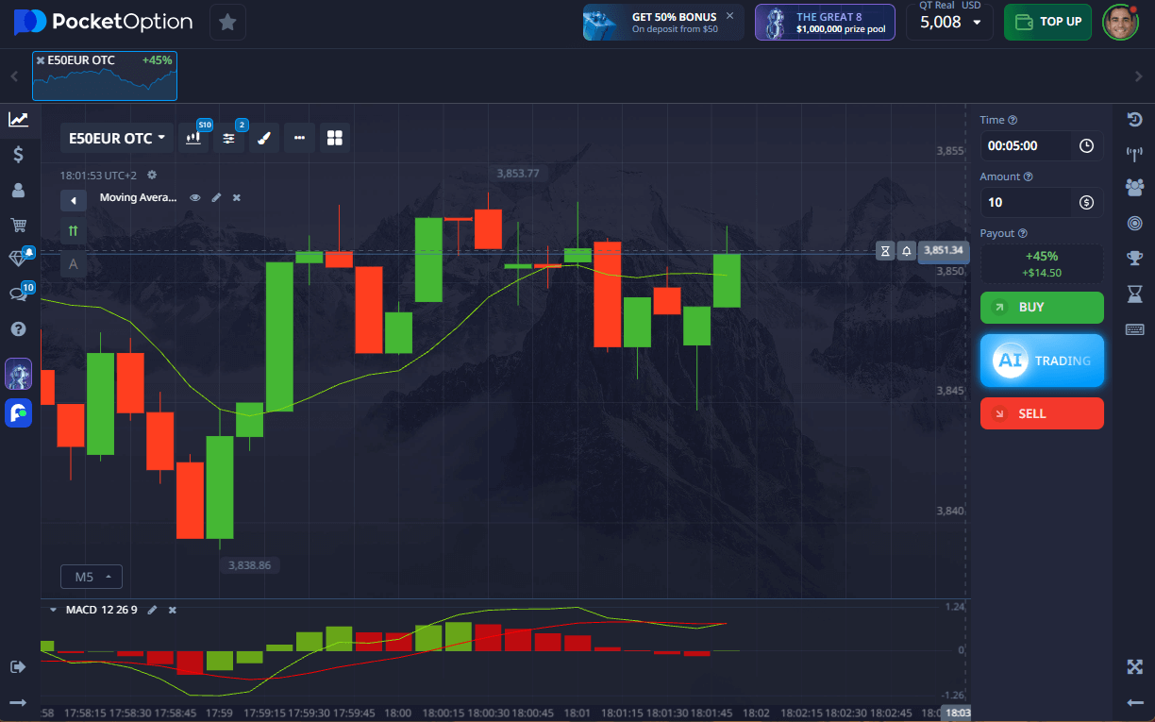Open chart type candlestick settings icon

point(193,138)
